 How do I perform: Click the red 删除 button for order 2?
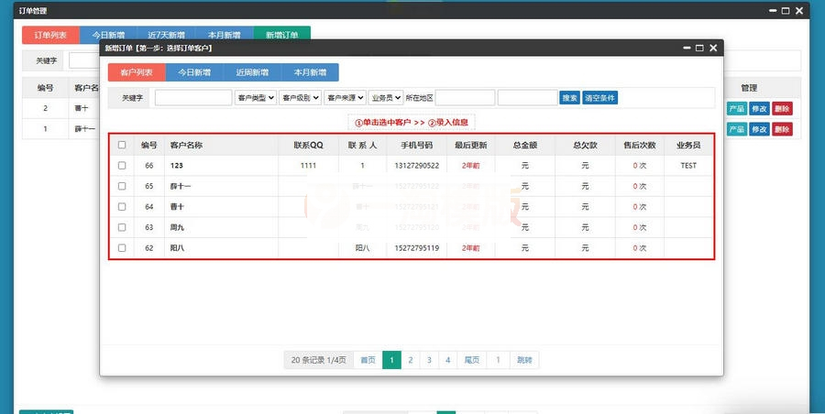tap(782, 108)
